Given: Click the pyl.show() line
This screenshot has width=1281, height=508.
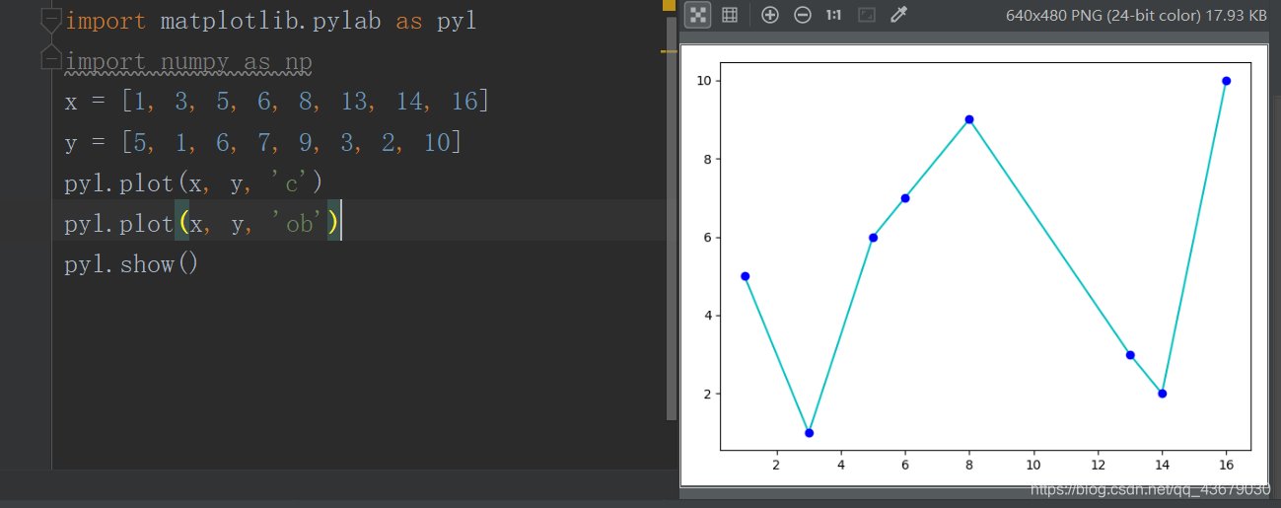Looking at the screenshot, I should click(133, 264).
